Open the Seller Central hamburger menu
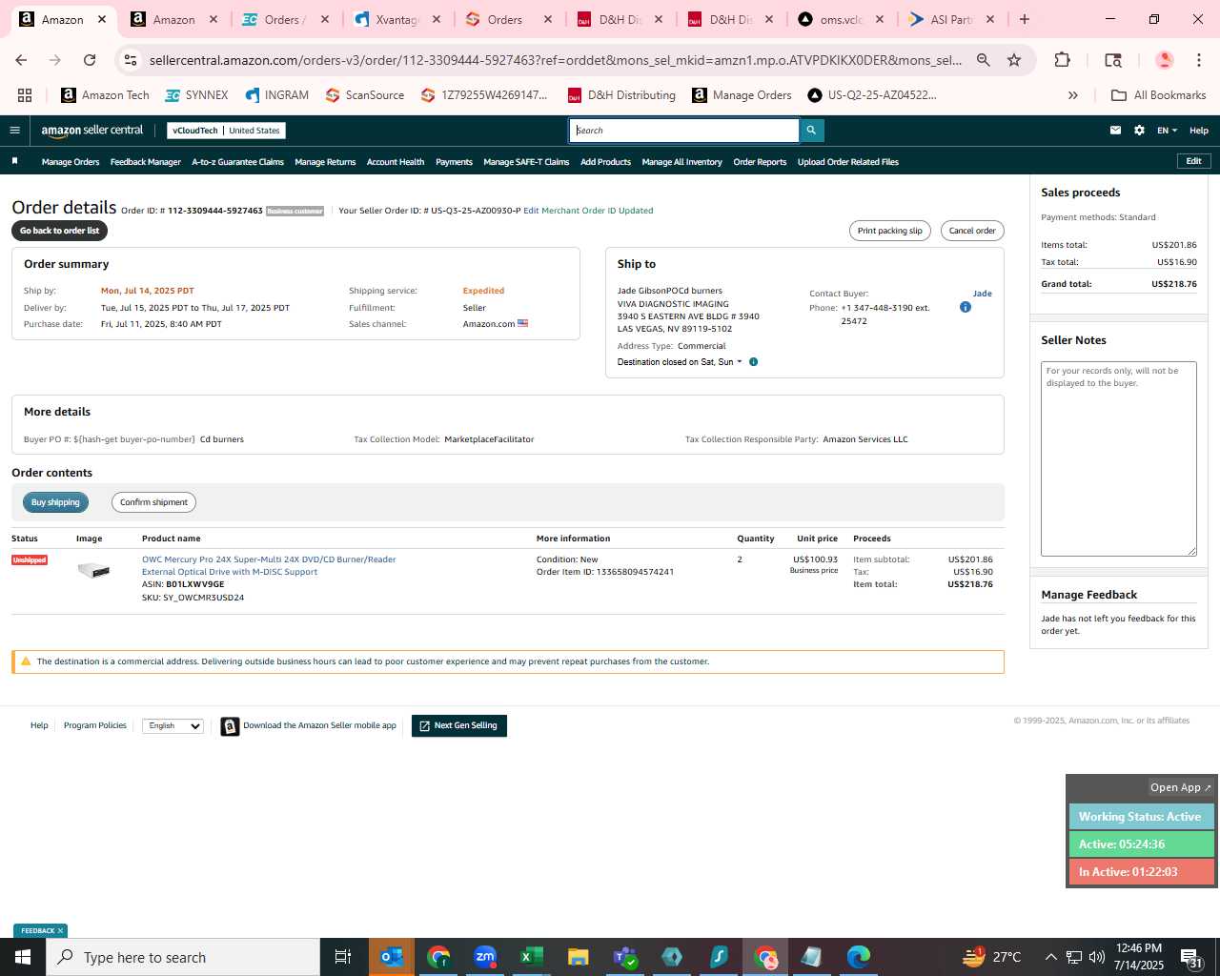Viewport: 1220px width, 976px height. click(x=14, y=131)
